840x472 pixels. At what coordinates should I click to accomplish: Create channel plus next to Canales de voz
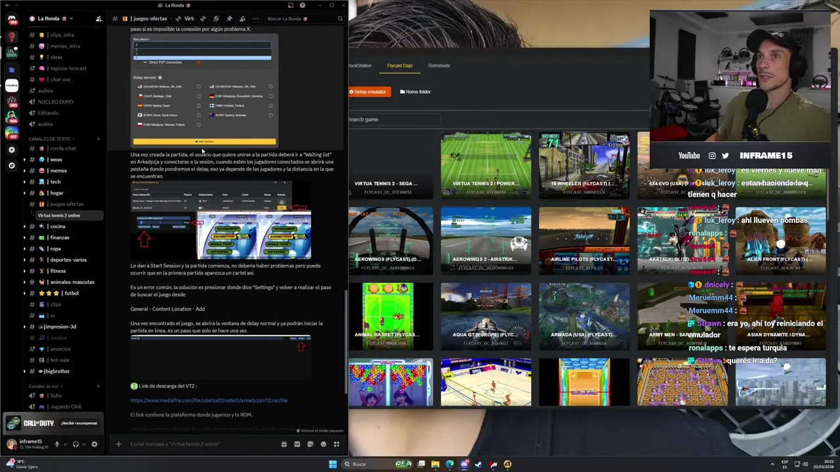coord(98,386)
